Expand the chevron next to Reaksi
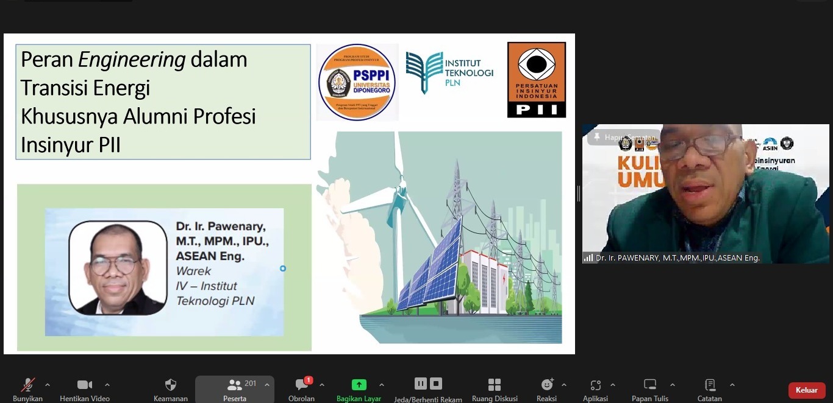Screen dimensions: 833x403 (x=564, y=385)
